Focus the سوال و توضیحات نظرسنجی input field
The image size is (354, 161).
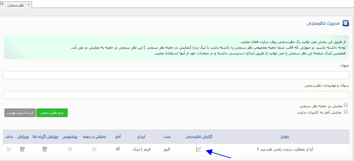[176, 95]
